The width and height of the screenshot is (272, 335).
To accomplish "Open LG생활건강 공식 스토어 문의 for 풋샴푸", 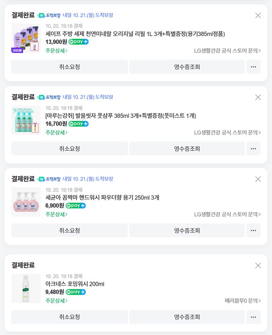I will [x=227, y=132].
